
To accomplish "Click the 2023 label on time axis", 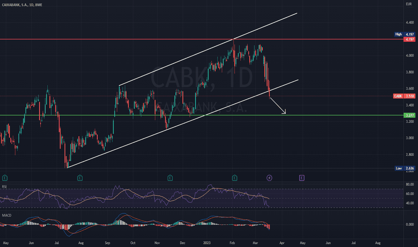I will pyautogui.click(x=207, y=243).
